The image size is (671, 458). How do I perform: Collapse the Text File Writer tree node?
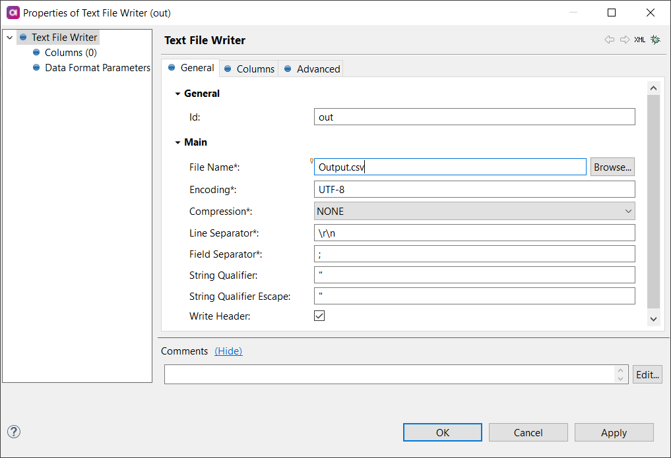[9, 38]
